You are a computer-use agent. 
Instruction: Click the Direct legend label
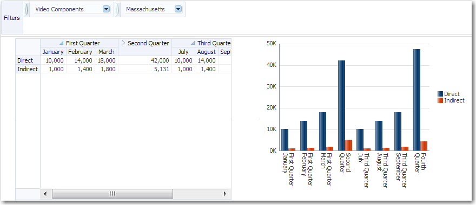tap(452, 94)
